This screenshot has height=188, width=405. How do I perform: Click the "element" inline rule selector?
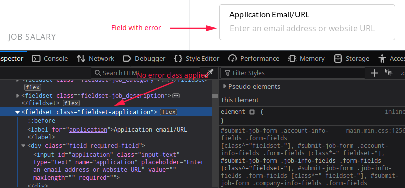click(233, 112)
